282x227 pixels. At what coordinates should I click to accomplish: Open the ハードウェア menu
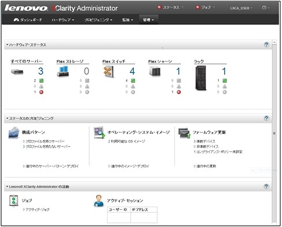click(63, 20)
